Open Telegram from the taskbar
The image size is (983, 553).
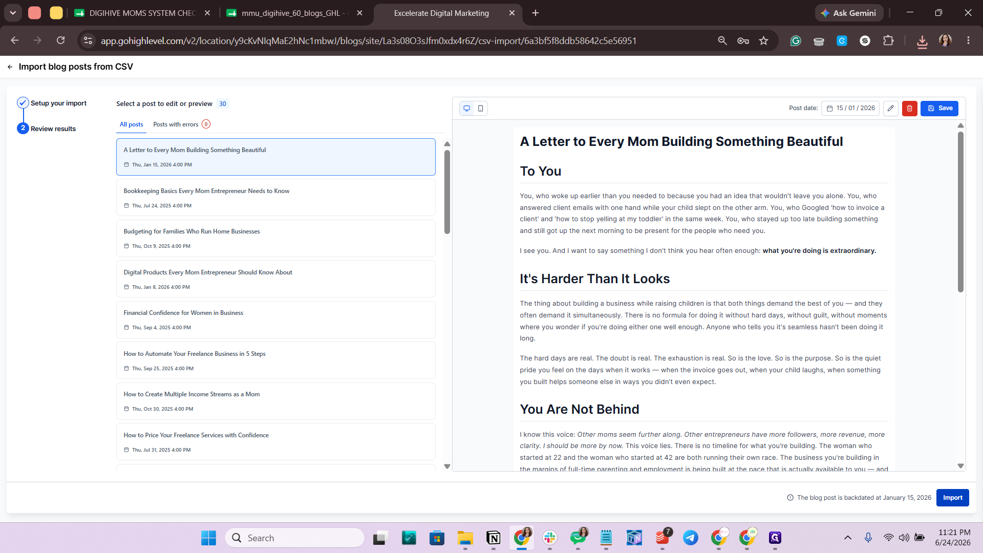coord(691,538)
